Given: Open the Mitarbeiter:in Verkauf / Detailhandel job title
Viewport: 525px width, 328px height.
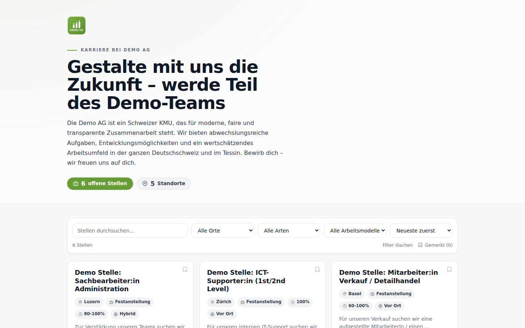Looking at the screenshot, I should pos(389,277).
